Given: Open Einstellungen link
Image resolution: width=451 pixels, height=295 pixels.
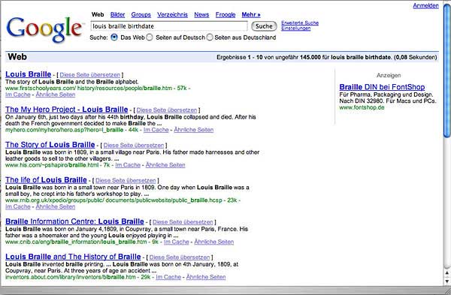Looking at the screenshot, I should [296, 29].
